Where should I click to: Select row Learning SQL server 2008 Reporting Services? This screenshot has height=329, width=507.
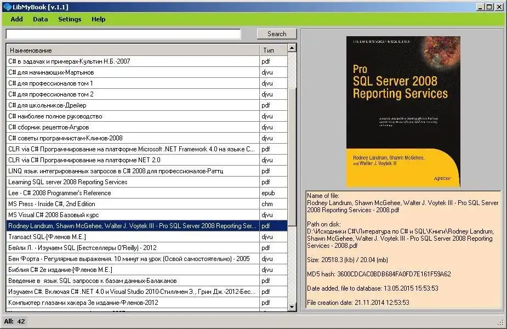[x=147, y=182]
